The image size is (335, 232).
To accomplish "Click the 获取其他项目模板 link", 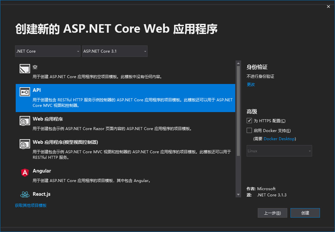I will click(x=31, y=205).
